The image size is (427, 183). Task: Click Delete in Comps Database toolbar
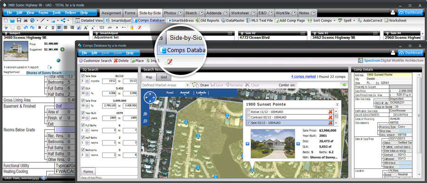point(121,61)
